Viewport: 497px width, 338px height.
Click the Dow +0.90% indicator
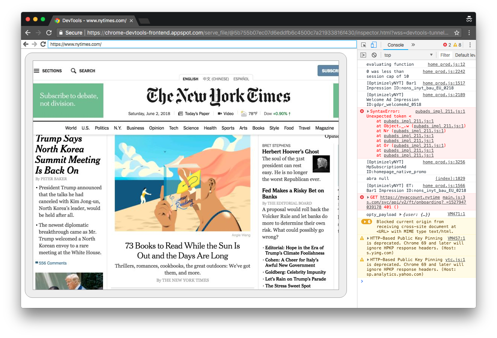click(x=277, y=113)
